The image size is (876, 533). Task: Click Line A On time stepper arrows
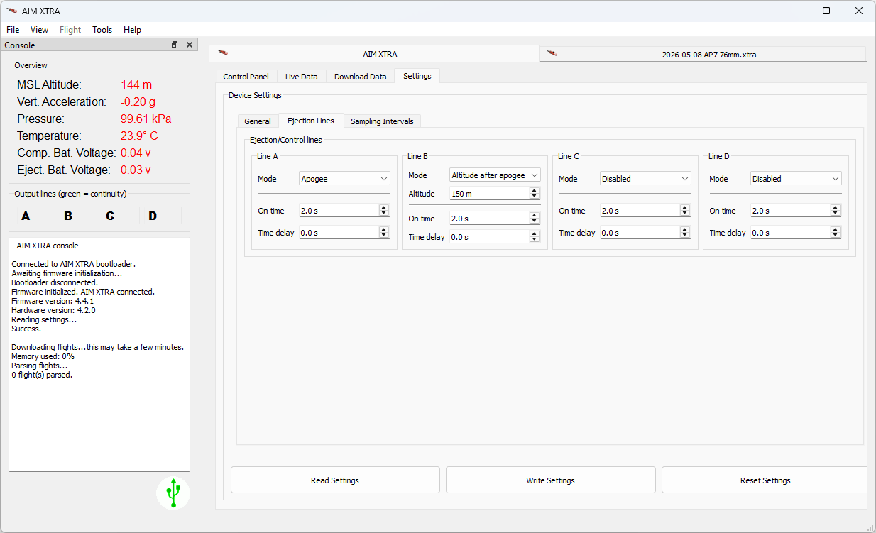(x=384, y=211)
